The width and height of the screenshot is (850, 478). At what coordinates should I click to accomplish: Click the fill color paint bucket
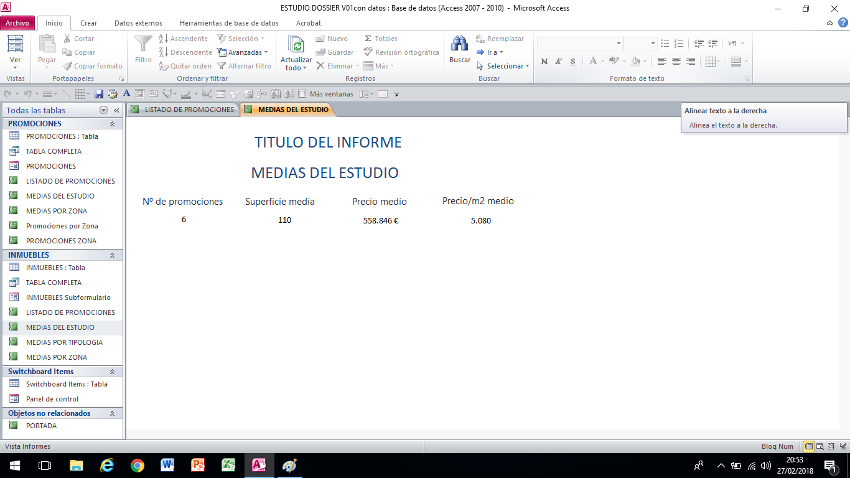[x=635, y=61]
